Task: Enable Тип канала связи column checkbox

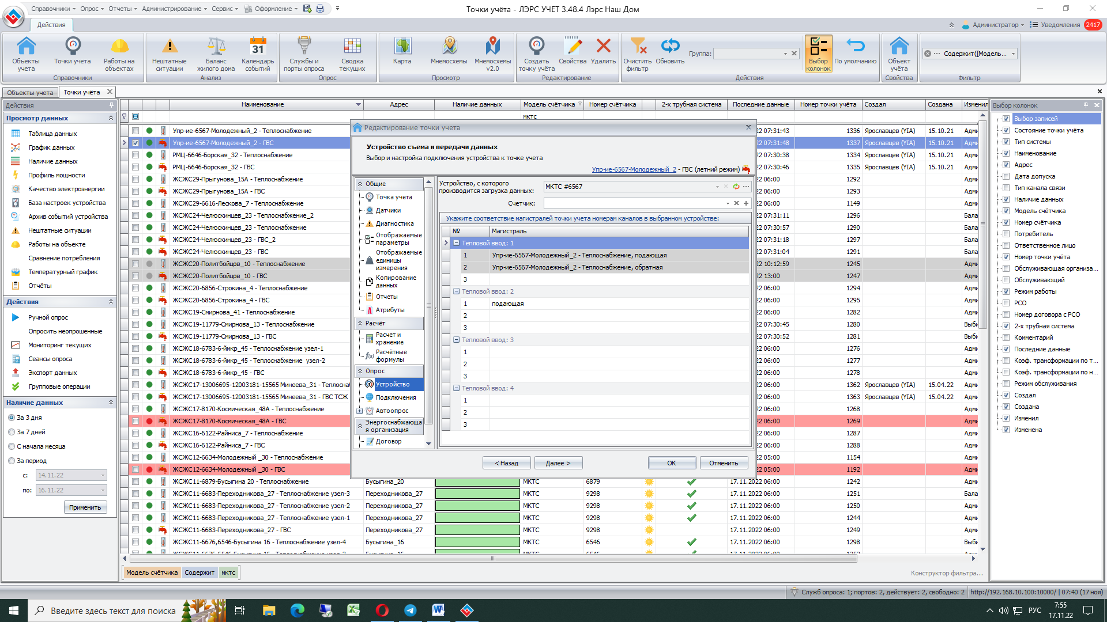Action: point(1006,188)
